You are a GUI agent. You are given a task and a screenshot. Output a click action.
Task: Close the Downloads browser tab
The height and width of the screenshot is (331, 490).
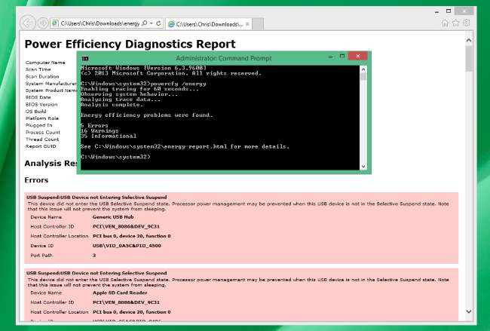tap(247, 24)
